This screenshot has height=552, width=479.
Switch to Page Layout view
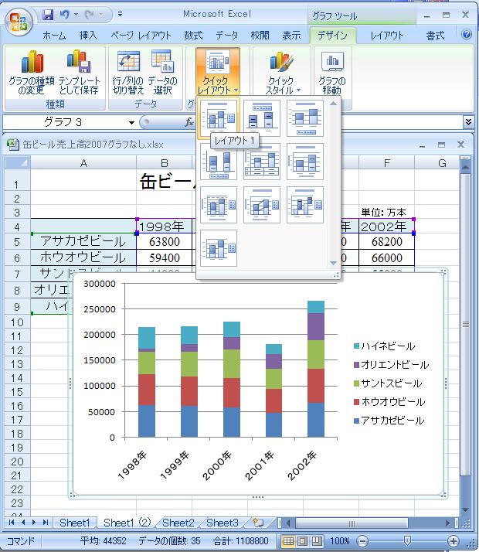point(302,540)
